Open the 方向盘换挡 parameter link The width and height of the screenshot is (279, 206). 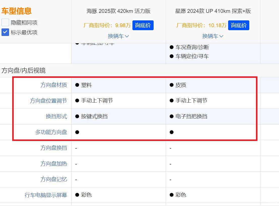[x=54, y=148]
